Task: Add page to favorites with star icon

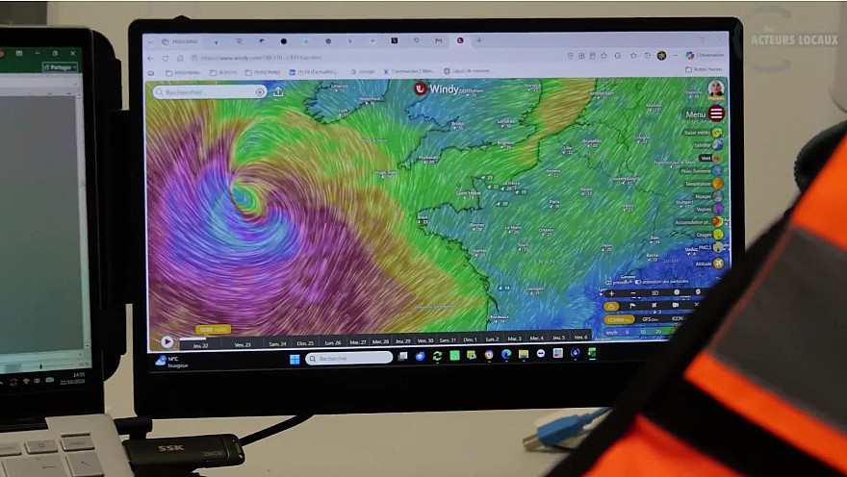Action: 603,56
